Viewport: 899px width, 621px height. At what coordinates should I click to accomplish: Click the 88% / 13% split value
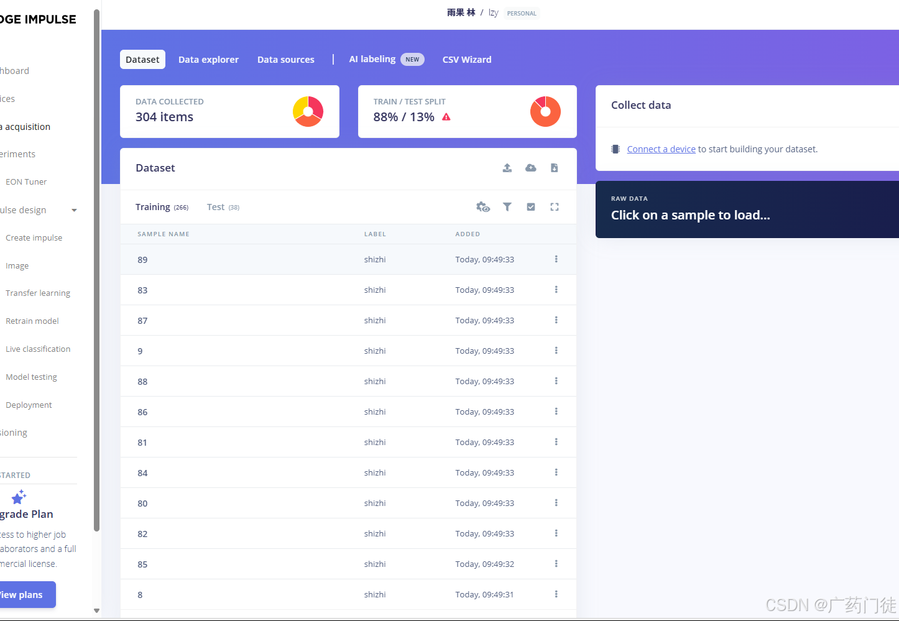tap(403, 117)
